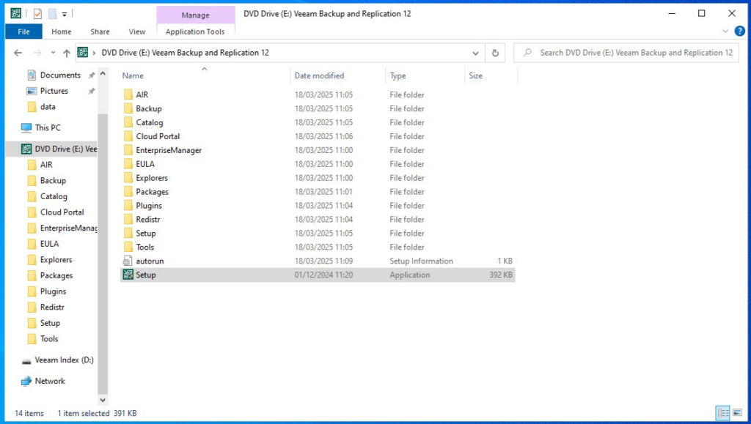Click the Veeam icon in title bar

[x=16, y=14]
